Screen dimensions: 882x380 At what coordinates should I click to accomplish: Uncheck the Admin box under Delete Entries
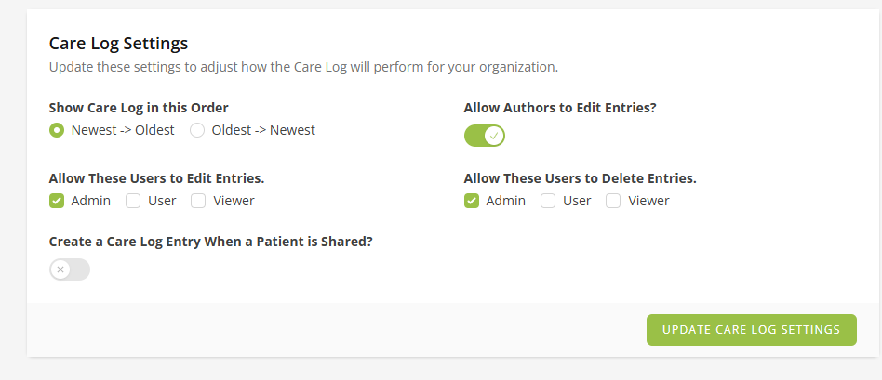coord(472,201)
